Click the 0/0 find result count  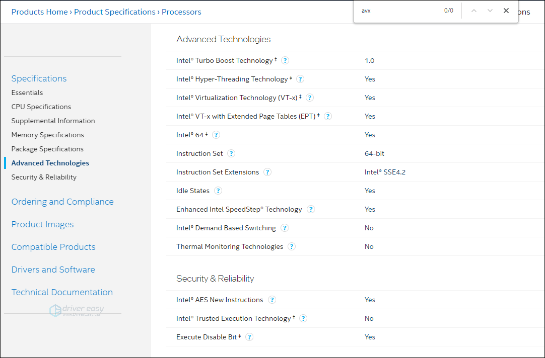tap(449, 11)
